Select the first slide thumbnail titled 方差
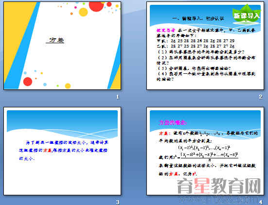This screenshot has width=268, height=205. (x=62, y=46)
